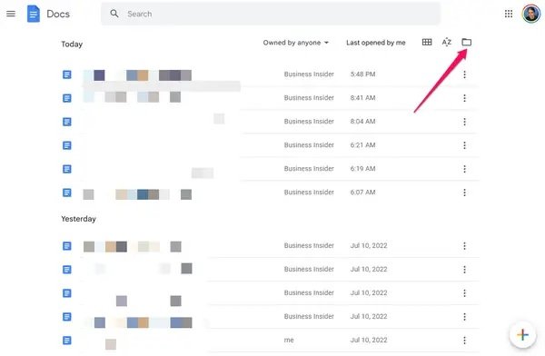Open the document last opened at 6:21 AM
Screen dimensions: 545x356
270,145
